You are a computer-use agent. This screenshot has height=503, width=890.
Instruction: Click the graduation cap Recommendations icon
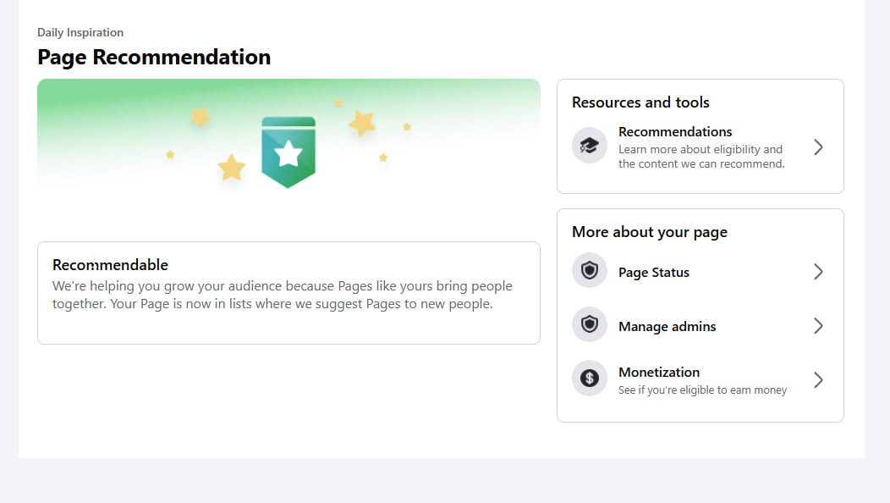(x=589, y=146)
